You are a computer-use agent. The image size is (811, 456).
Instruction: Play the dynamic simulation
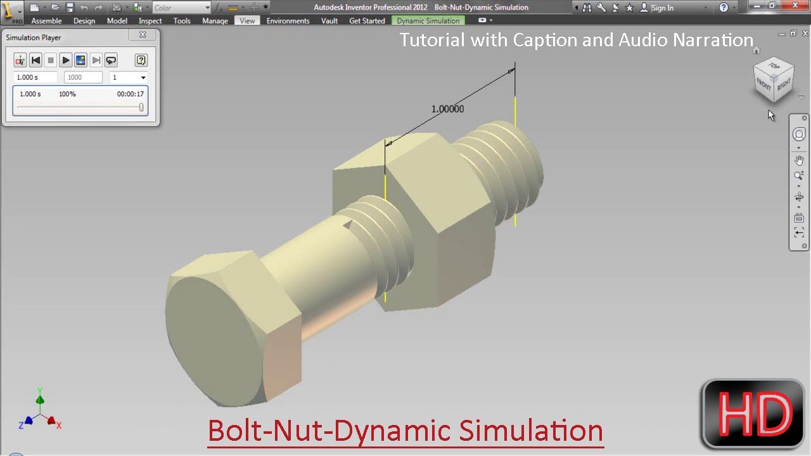click(x=66, y=60)
